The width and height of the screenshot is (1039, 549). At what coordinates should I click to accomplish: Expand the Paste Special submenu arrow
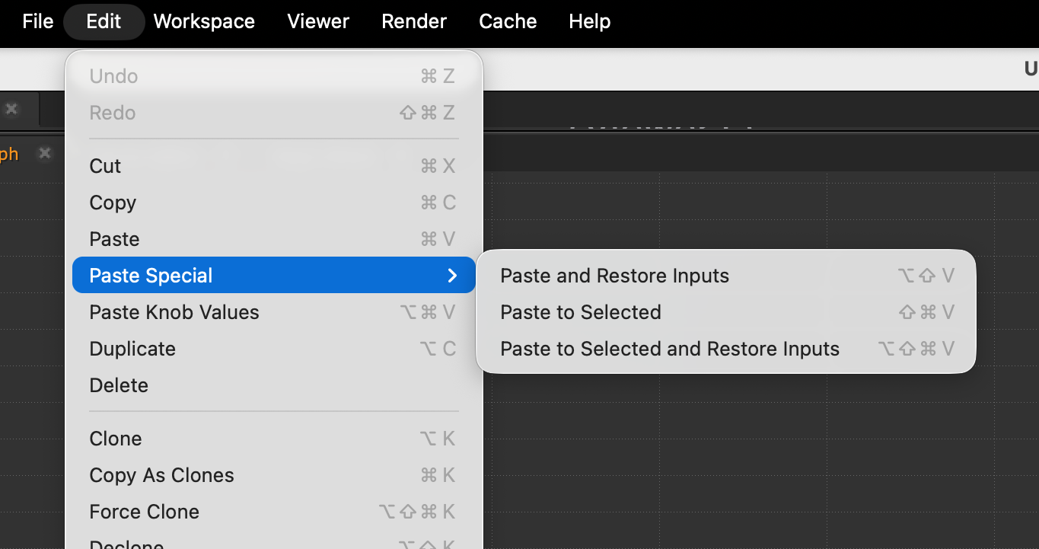[452, 276]
